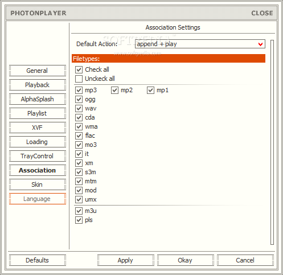Go to Playlist settings

pos(38,113)
